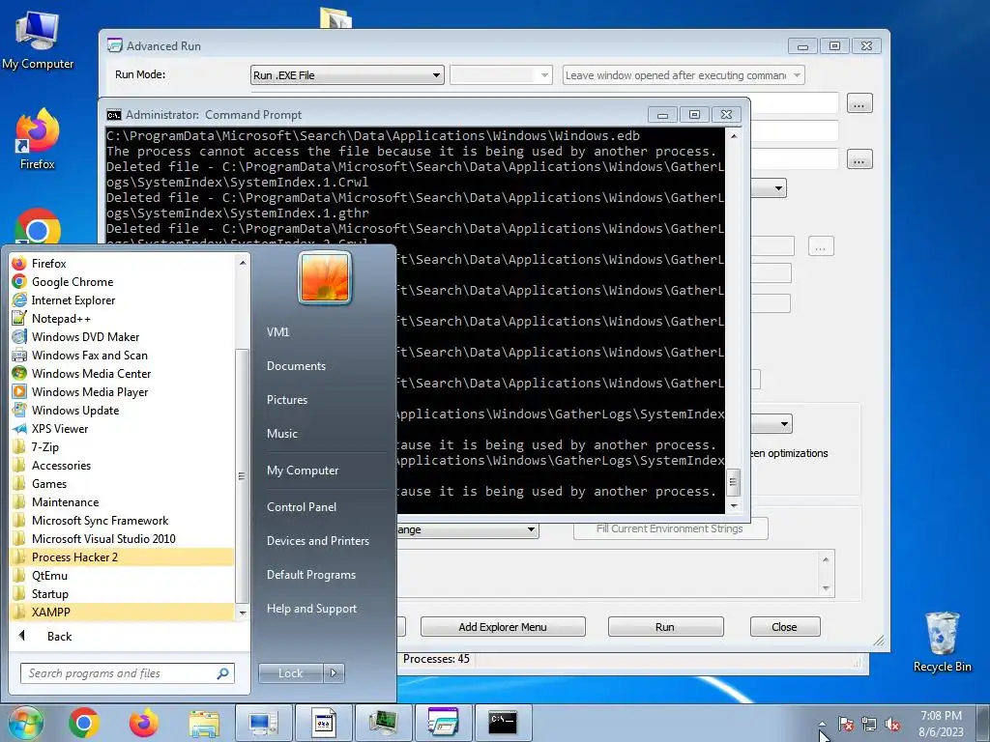
Task: Open Recycle Bin on desktop
Action: pyautogui.click(x=942, y=642)
